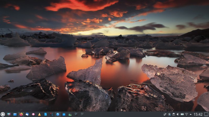
Task: Click the 15:42 digital clock
Action: (198, 114)
